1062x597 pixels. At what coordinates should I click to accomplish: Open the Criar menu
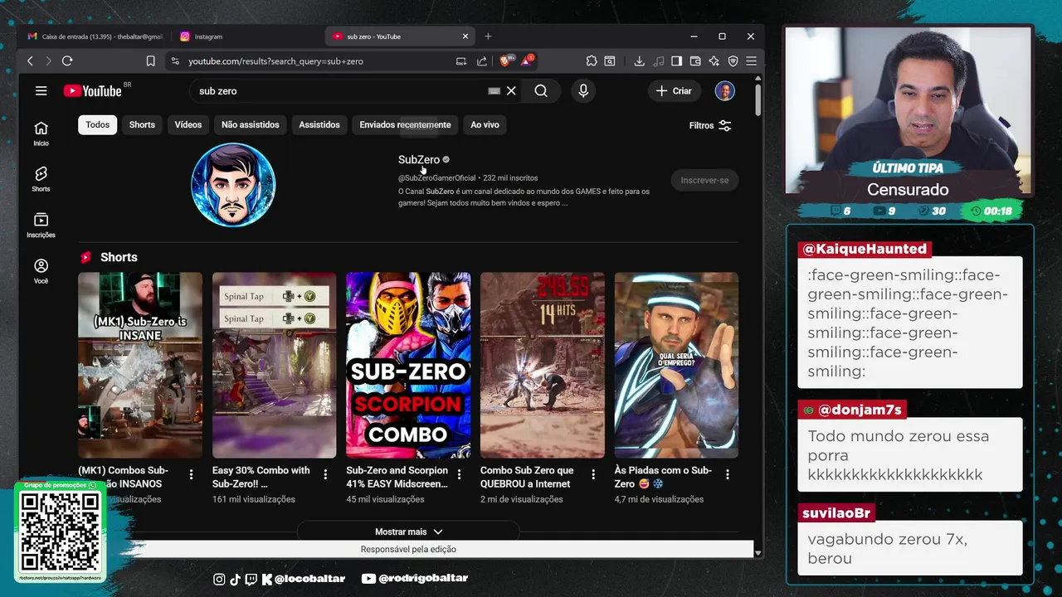[674, 91]
